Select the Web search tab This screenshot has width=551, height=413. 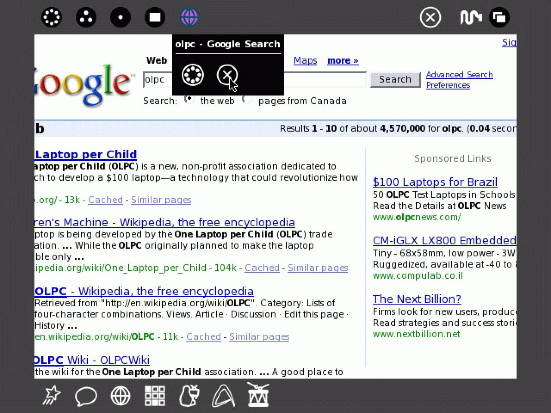point(157,61)
